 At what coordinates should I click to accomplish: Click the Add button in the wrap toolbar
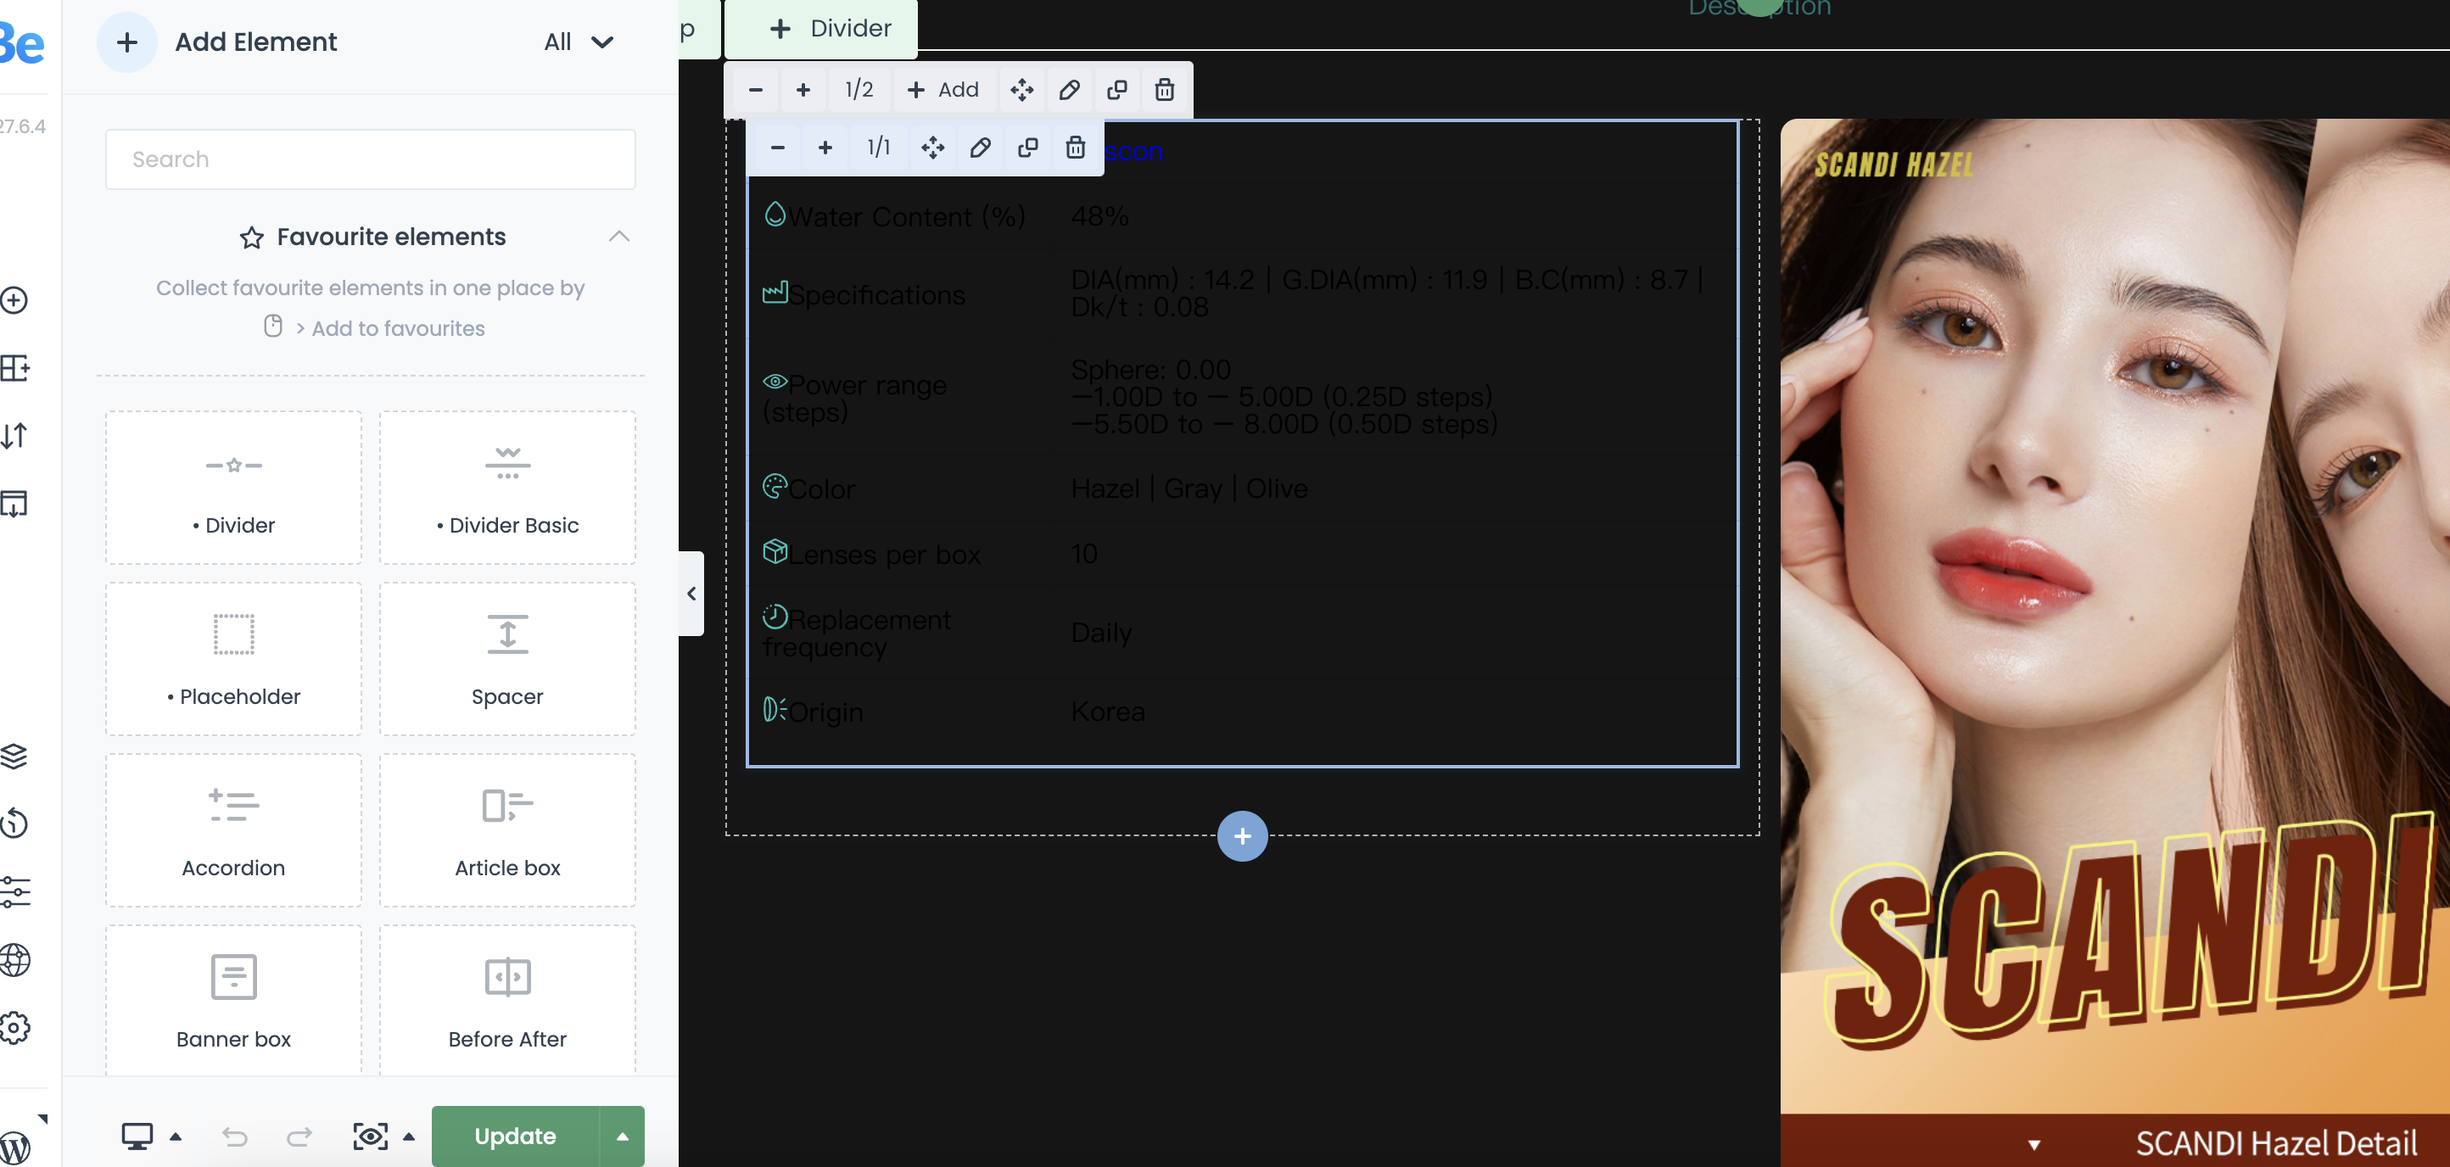pyautogui.click(x=943, y=89)
